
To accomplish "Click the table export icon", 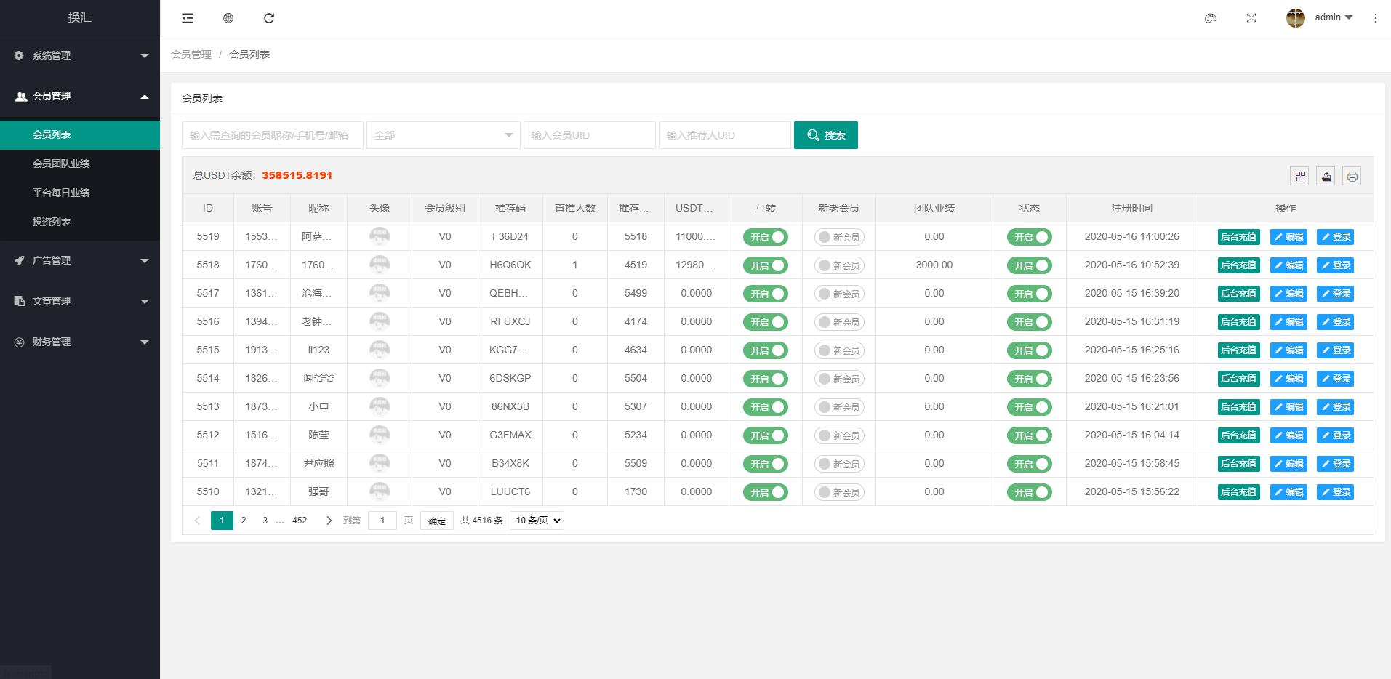I will (1326, 176).
